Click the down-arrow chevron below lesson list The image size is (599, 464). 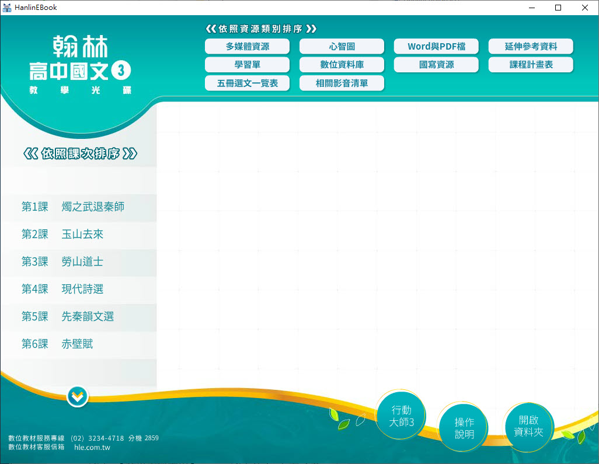point(77,397)
